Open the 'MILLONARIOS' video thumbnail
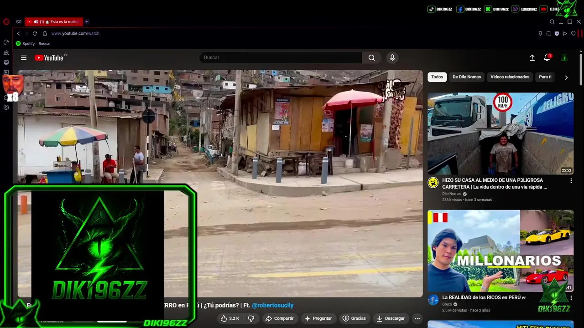 [501, 251]
